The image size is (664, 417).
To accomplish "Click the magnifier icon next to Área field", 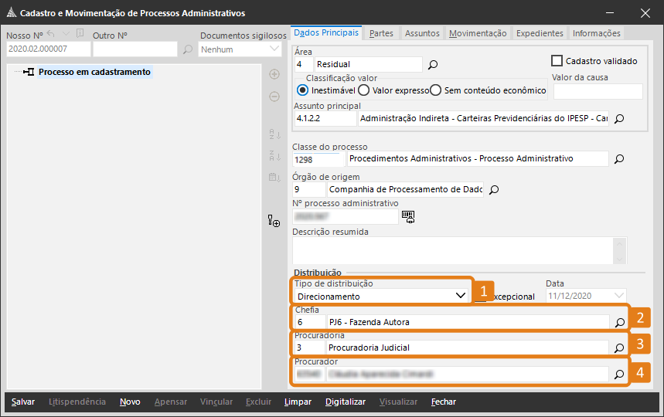I will pyautogui.click(x=433, y=65).
